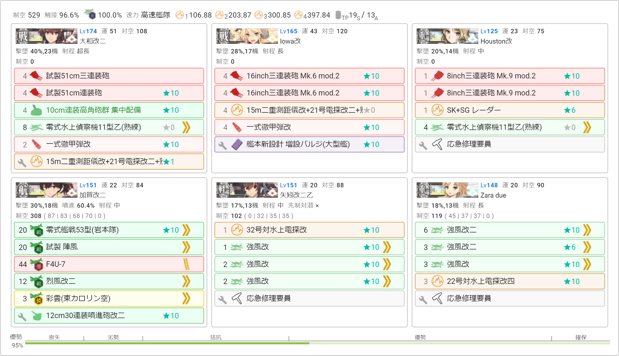Screen dimensions: 619x356
Task: Click the proficiency chevrons on 零式艦戦53型(岩本隊)
Action: [x=186, y=230]
